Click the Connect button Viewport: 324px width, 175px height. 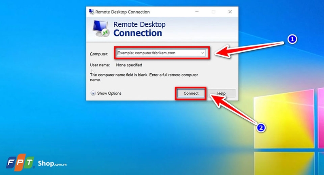(191, 94)
